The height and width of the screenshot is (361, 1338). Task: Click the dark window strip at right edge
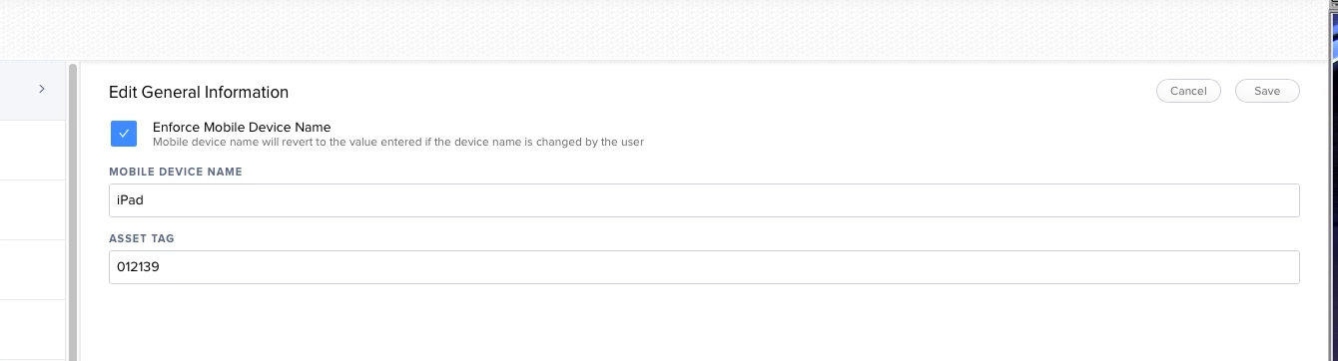(x=1332, y=180)
